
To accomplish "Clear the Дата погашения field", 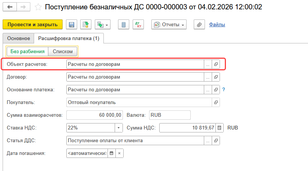I will point(120,153).
